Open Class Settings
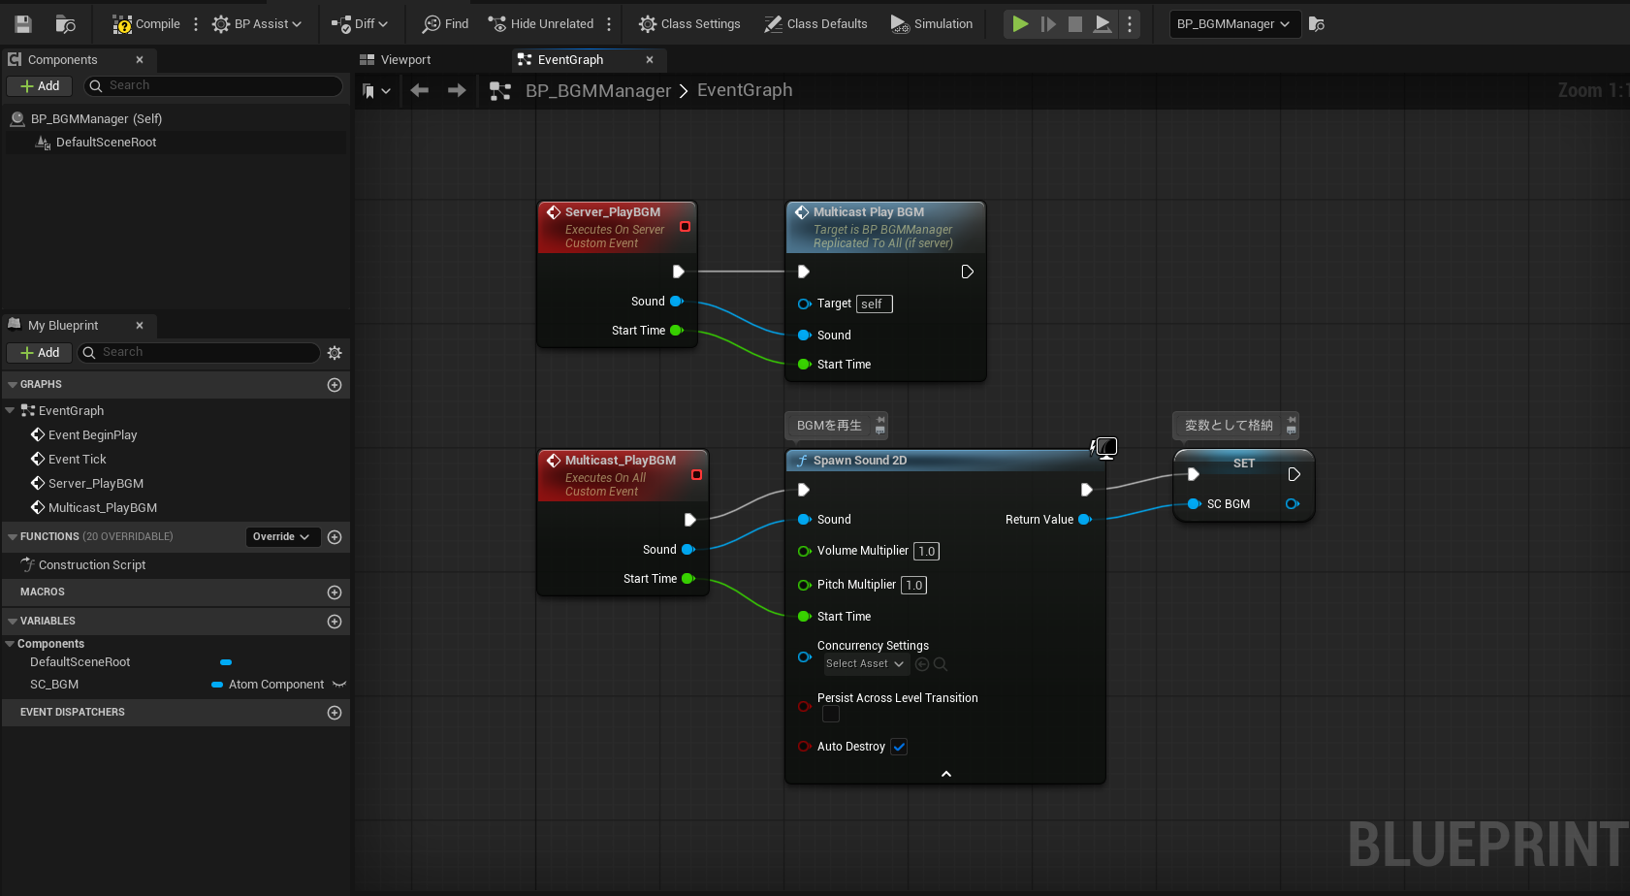The image size is (1630, 896). tap(689, 24)
